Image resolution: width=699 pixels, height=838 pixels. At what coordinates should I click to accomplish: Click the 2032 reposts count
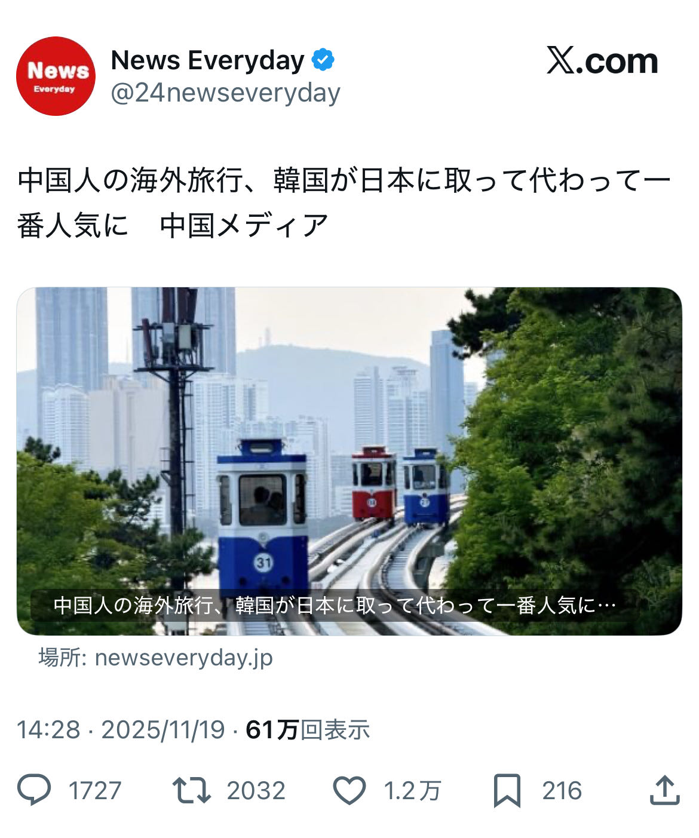tap(256, 791)
